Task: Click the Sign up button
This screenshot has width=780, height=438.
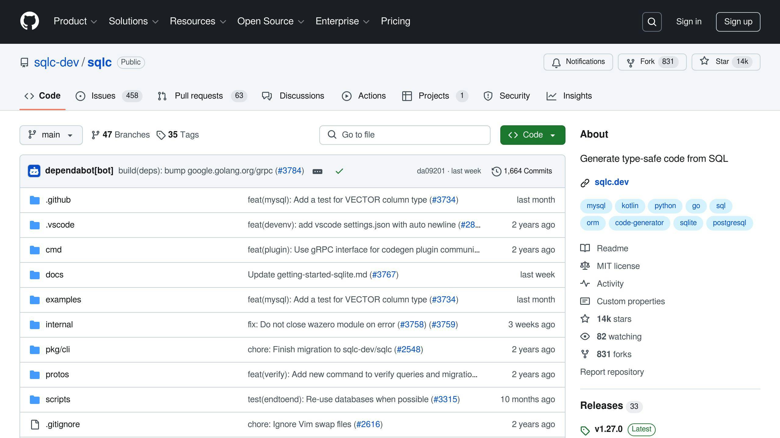Action: [x=738, y=22]
